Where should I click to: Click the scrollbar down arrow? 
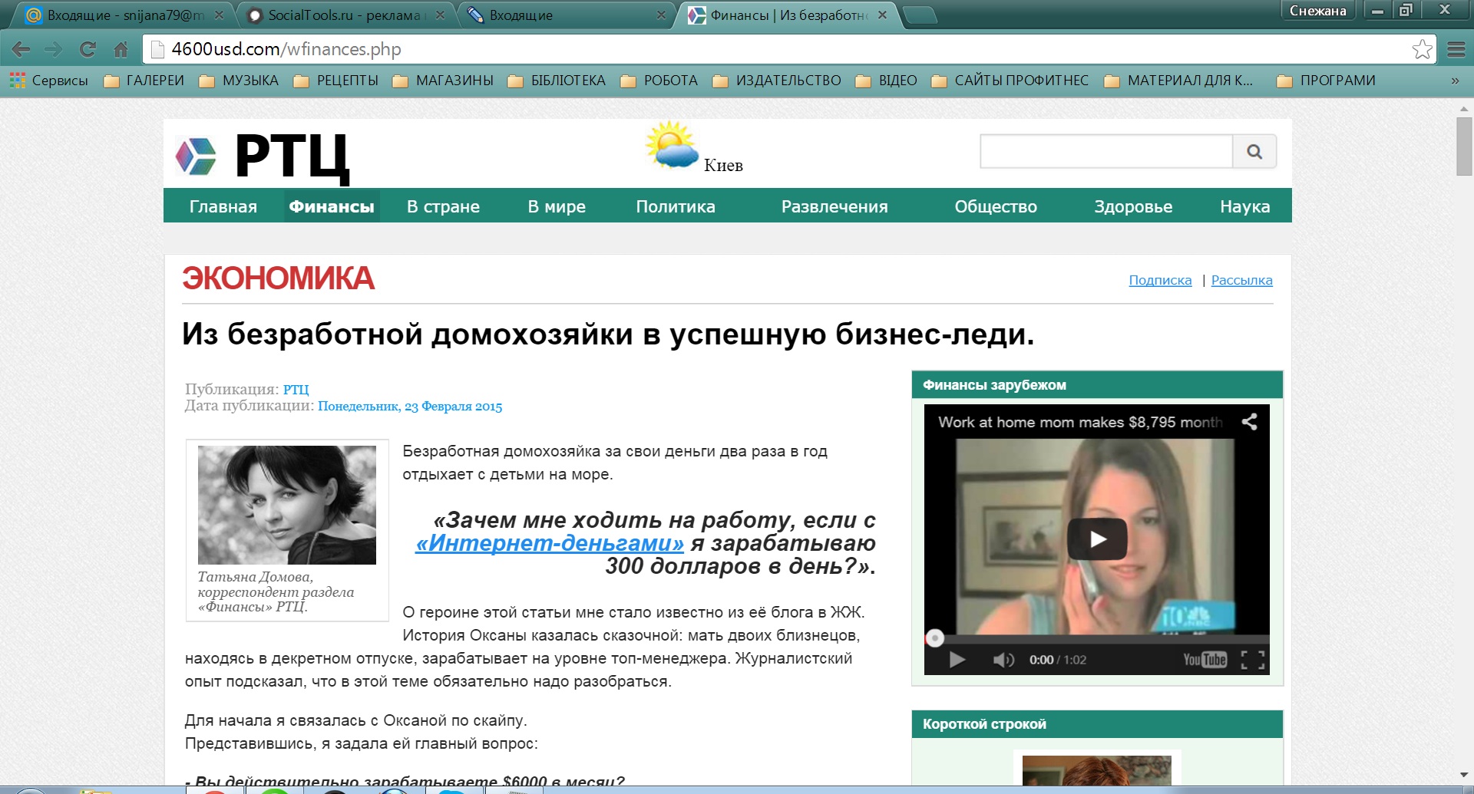point(1463,776)
